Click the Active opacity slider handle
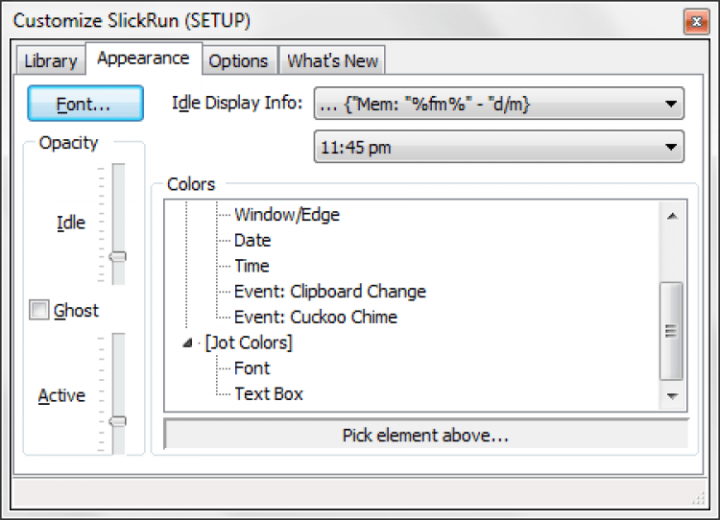Viewport: 720px width, 520px height. [118, 420]
